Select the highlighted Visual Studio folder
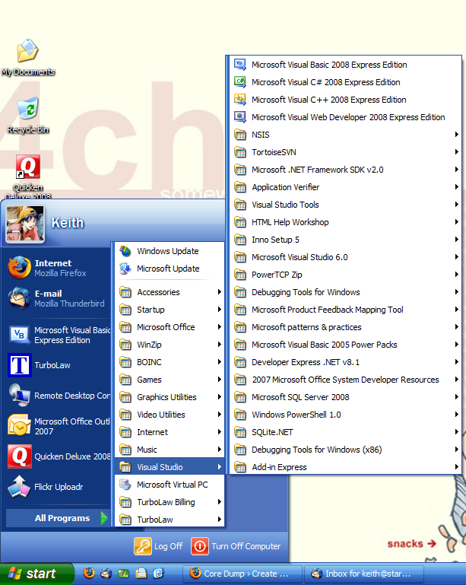Image resolution: width=466 pixels, height=585 pixels. click(170, 467)
